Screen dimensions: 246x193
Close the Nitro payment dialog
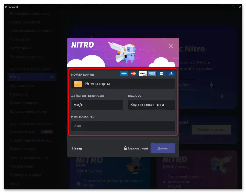pos(171,46)
